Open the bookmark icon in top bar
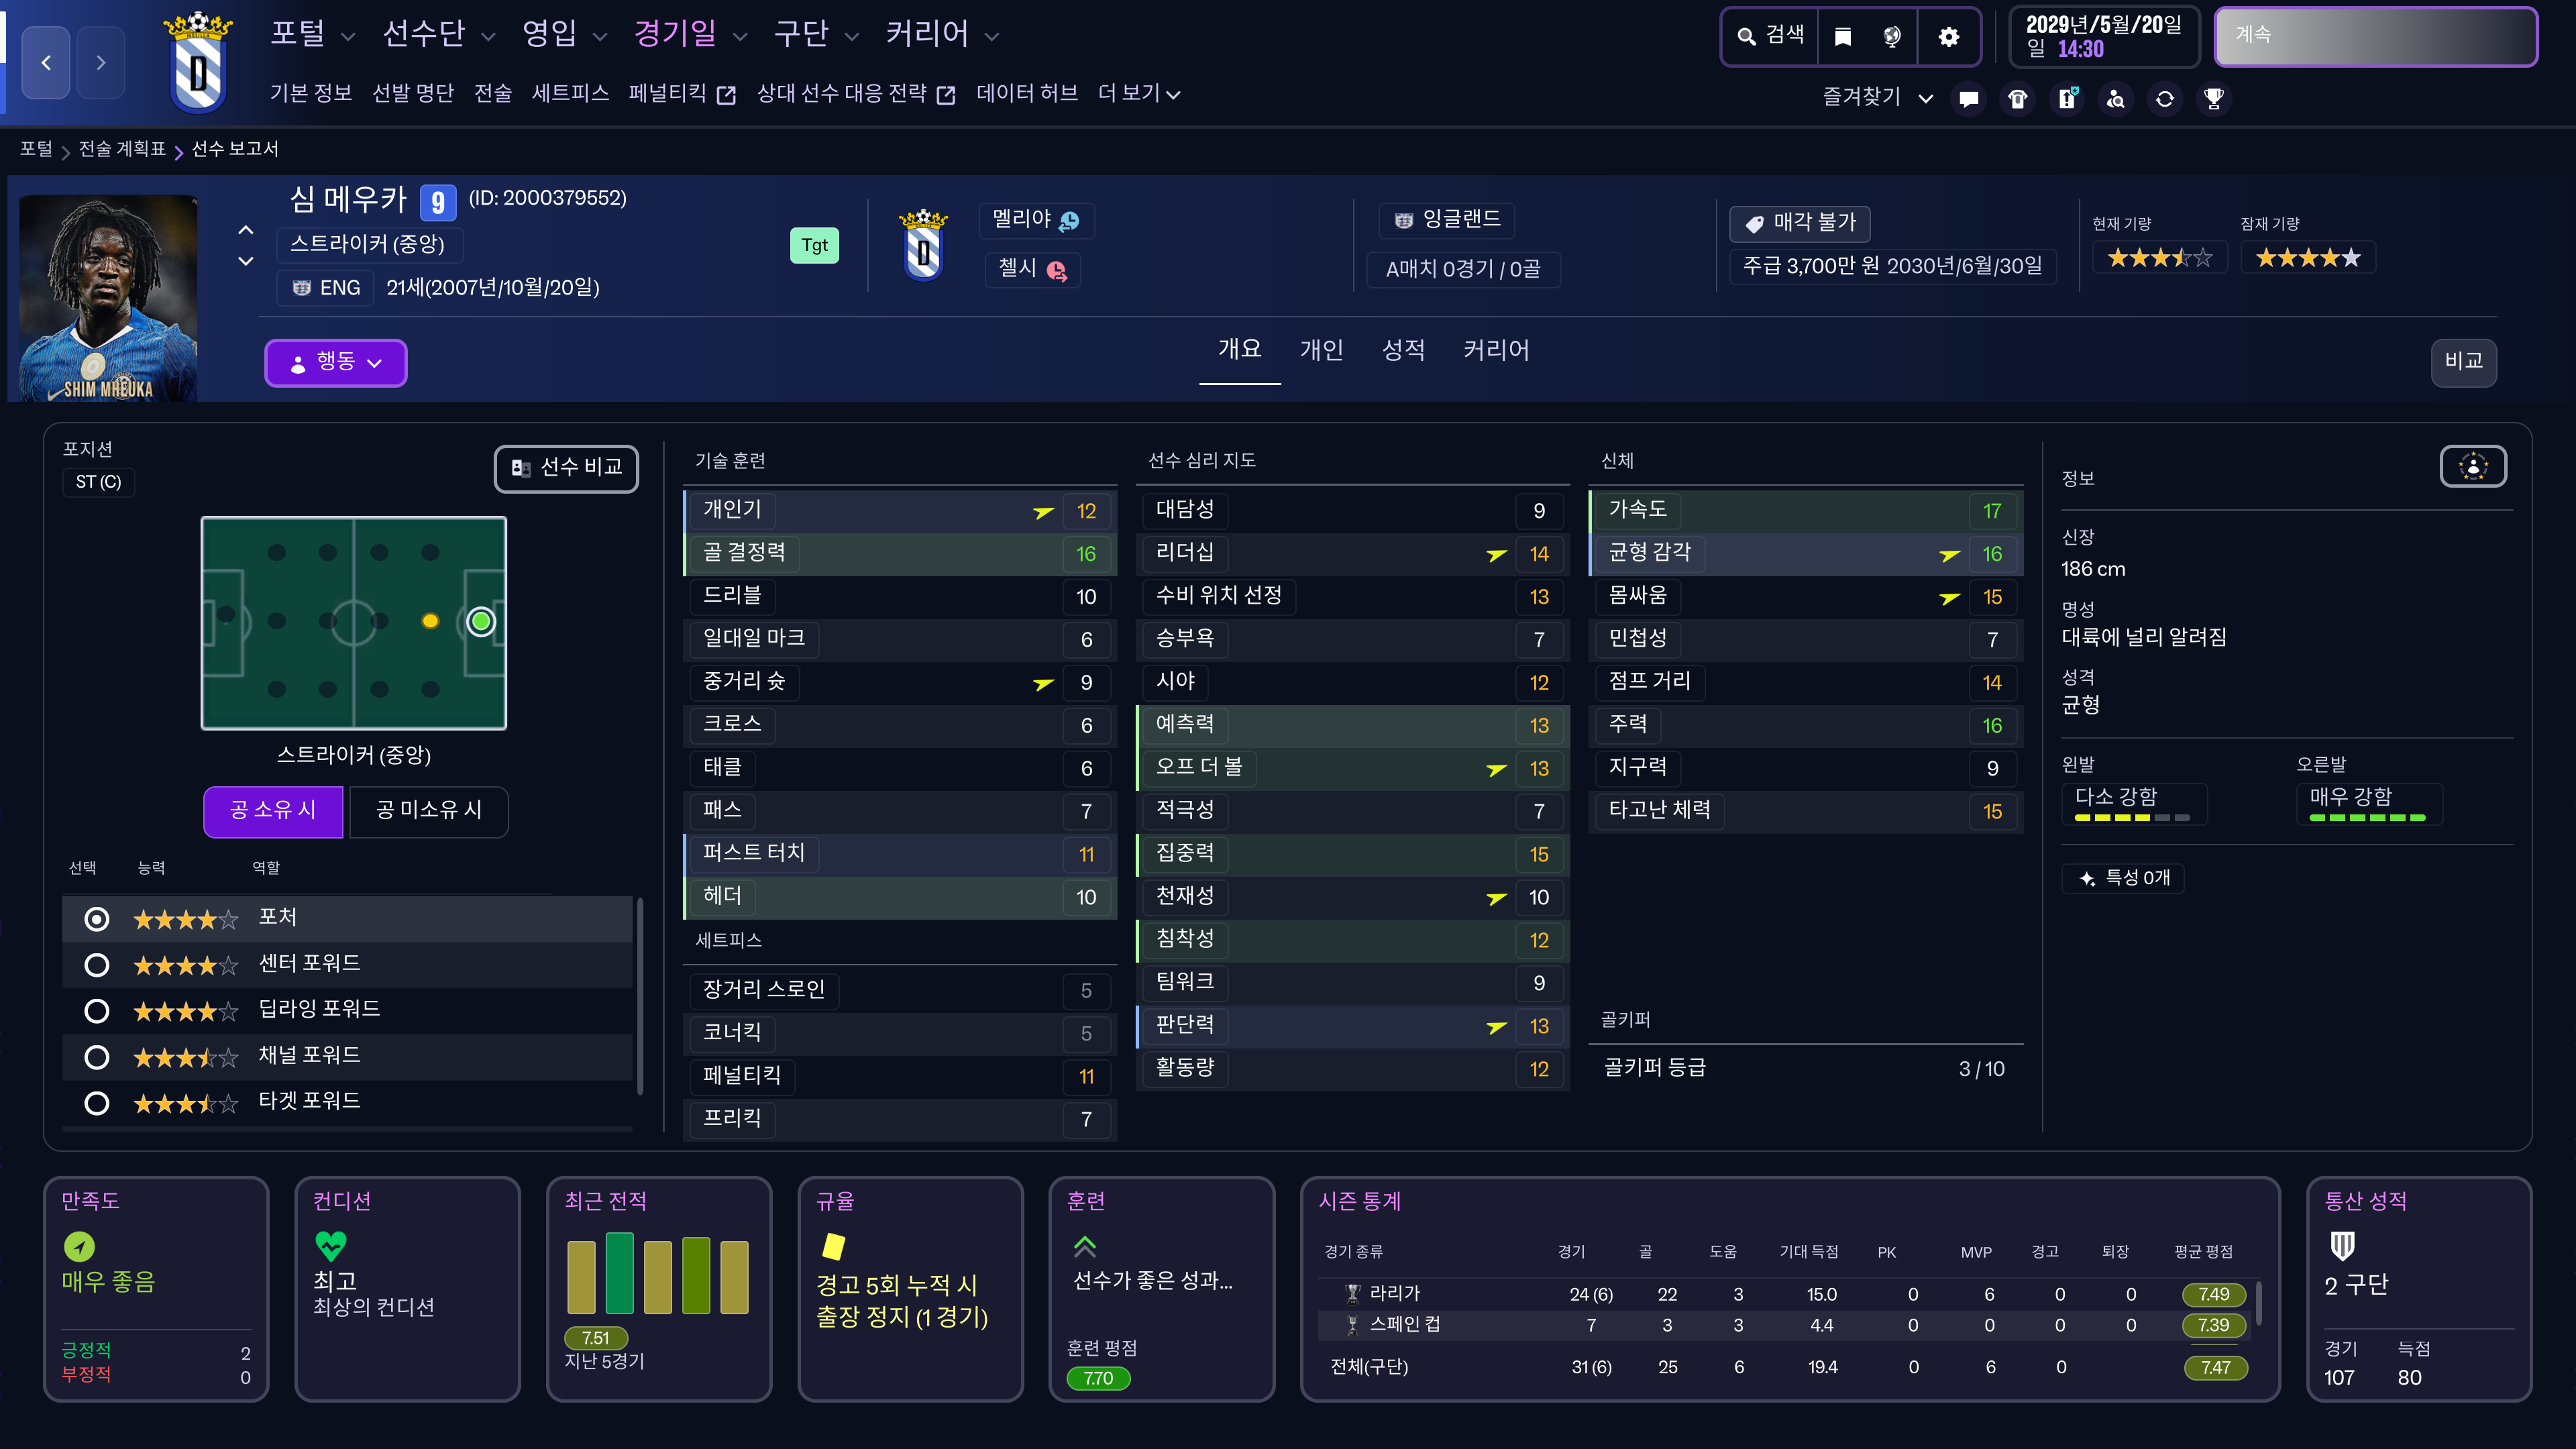The image size is (2576, 1449). [1842, 37]
